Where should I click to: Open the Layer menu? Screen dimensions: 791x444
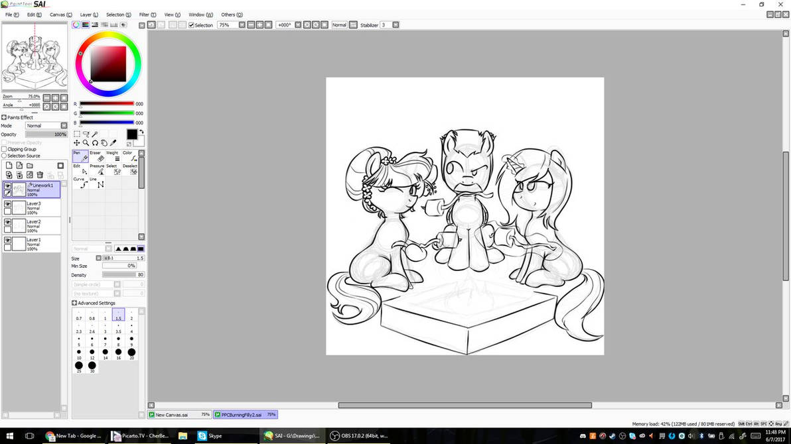click(x=89, y=15)
